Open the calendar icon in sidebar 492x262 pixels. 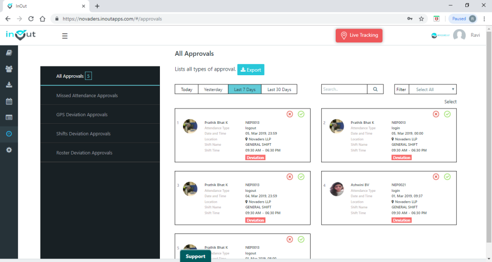click(x=9, y=101)
